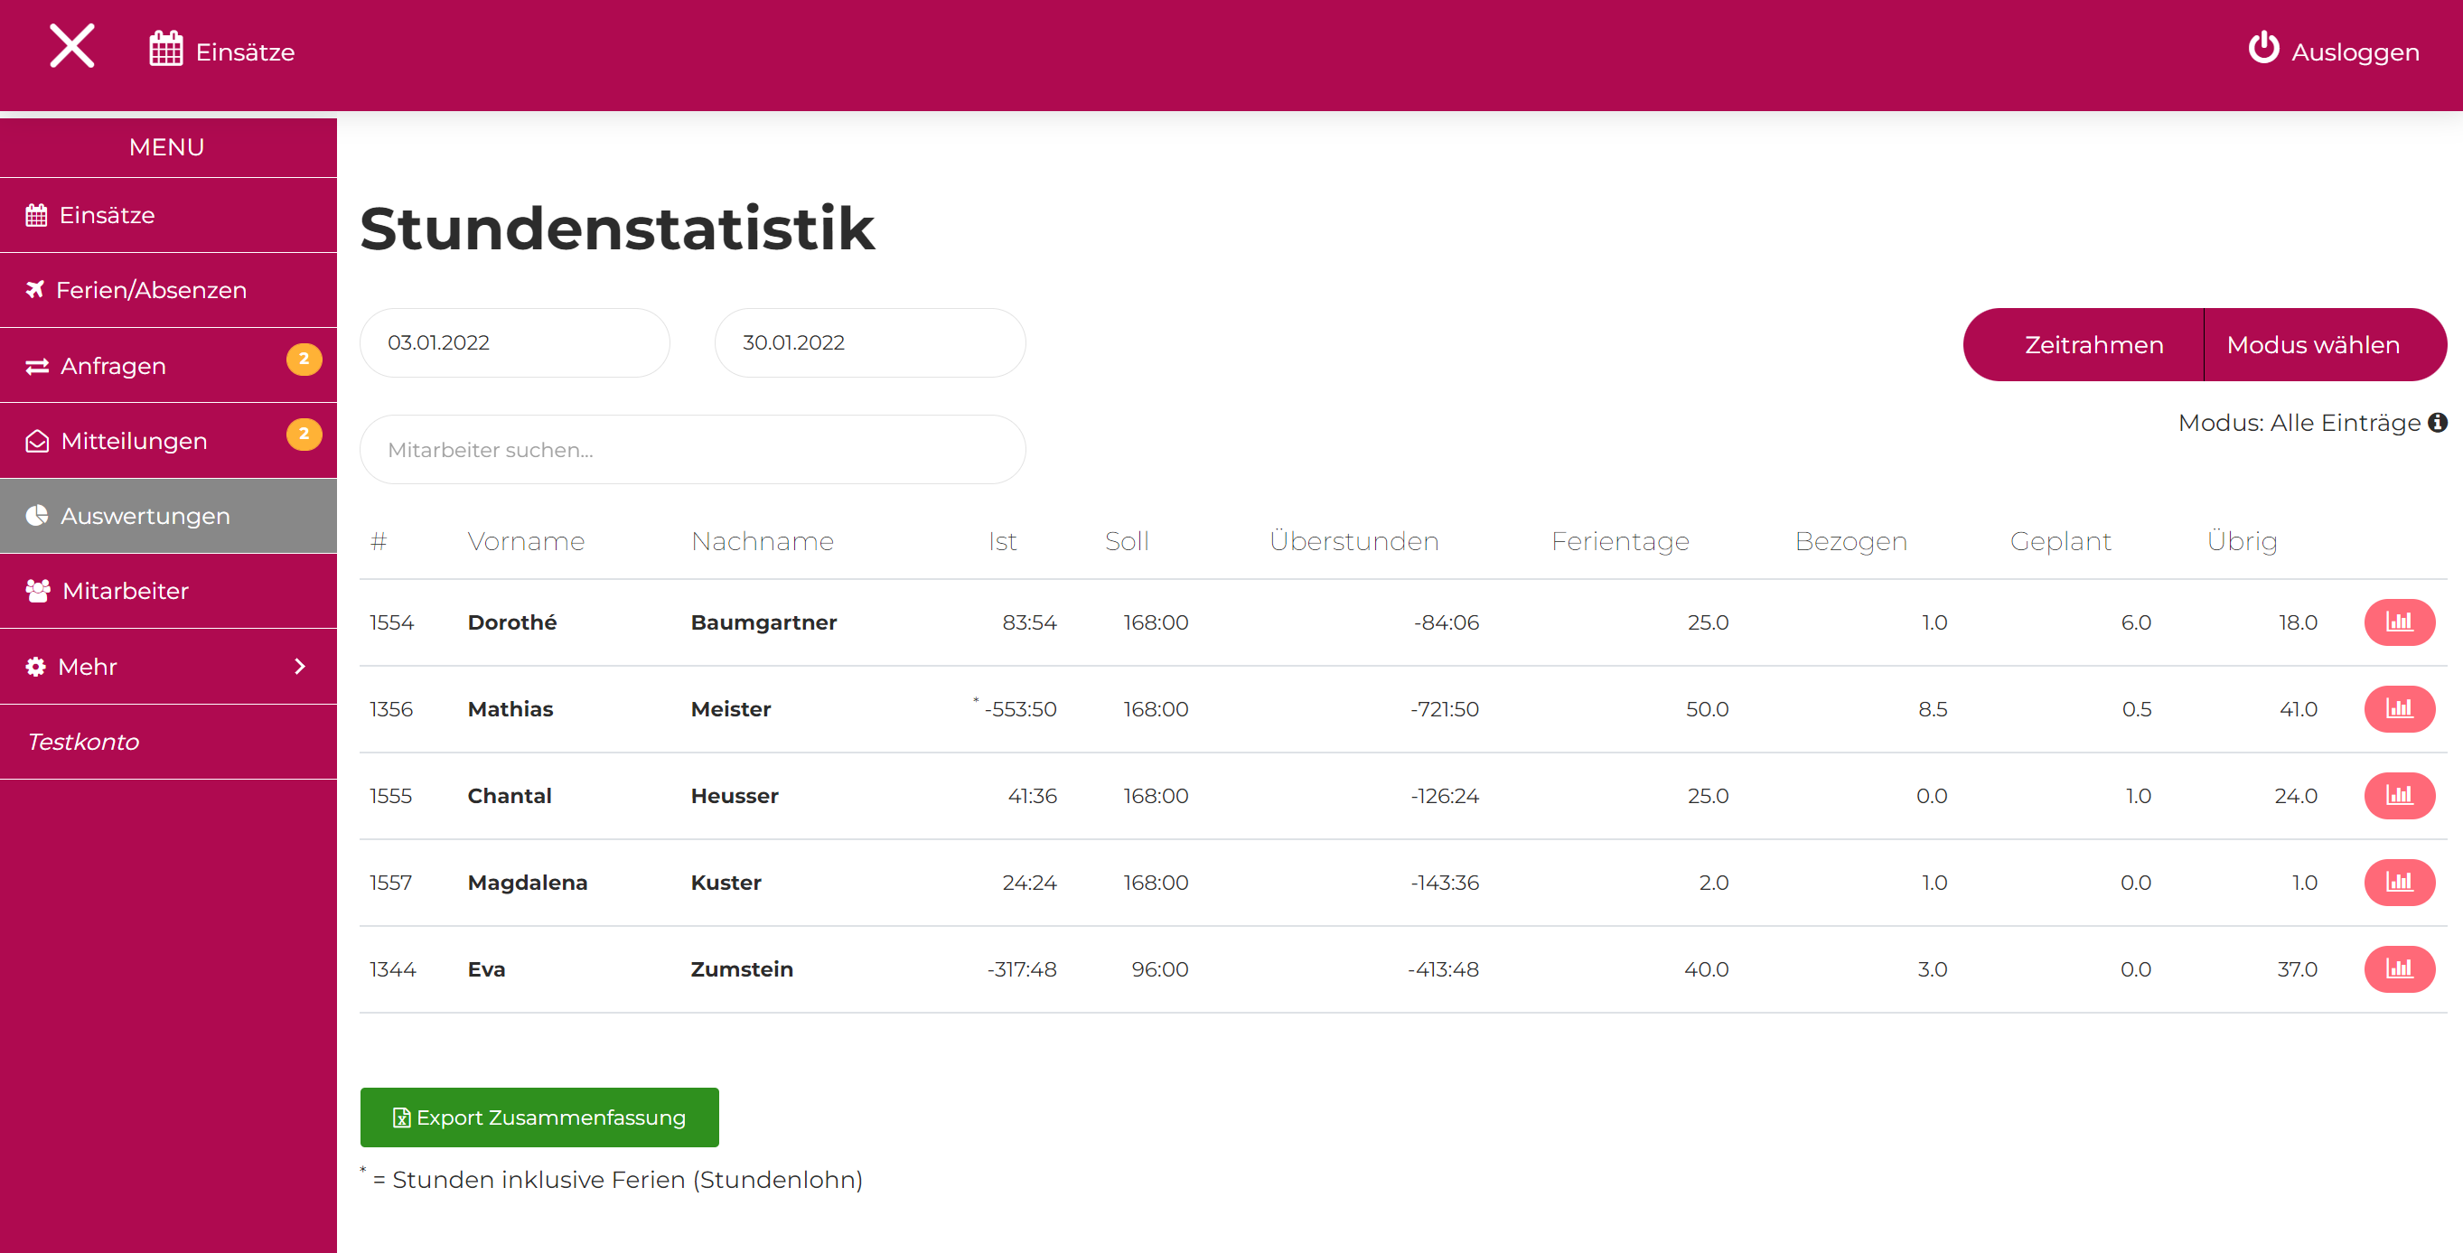Go to Ferien/Absenzen in sidebar

point(168,290)
